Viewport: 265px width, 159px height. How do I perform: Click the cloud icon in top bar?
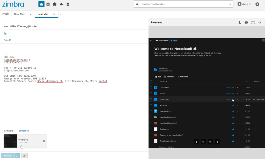(61, 4)
